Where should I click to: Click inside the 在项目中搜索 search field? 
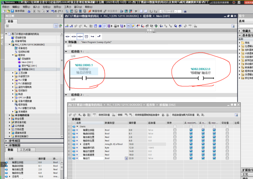[x=170, y=11]
